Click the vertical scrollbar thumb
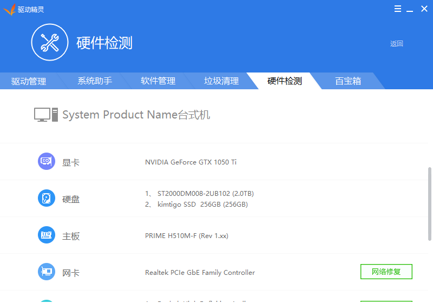This screenshot has width=433, height=303. 429,203
